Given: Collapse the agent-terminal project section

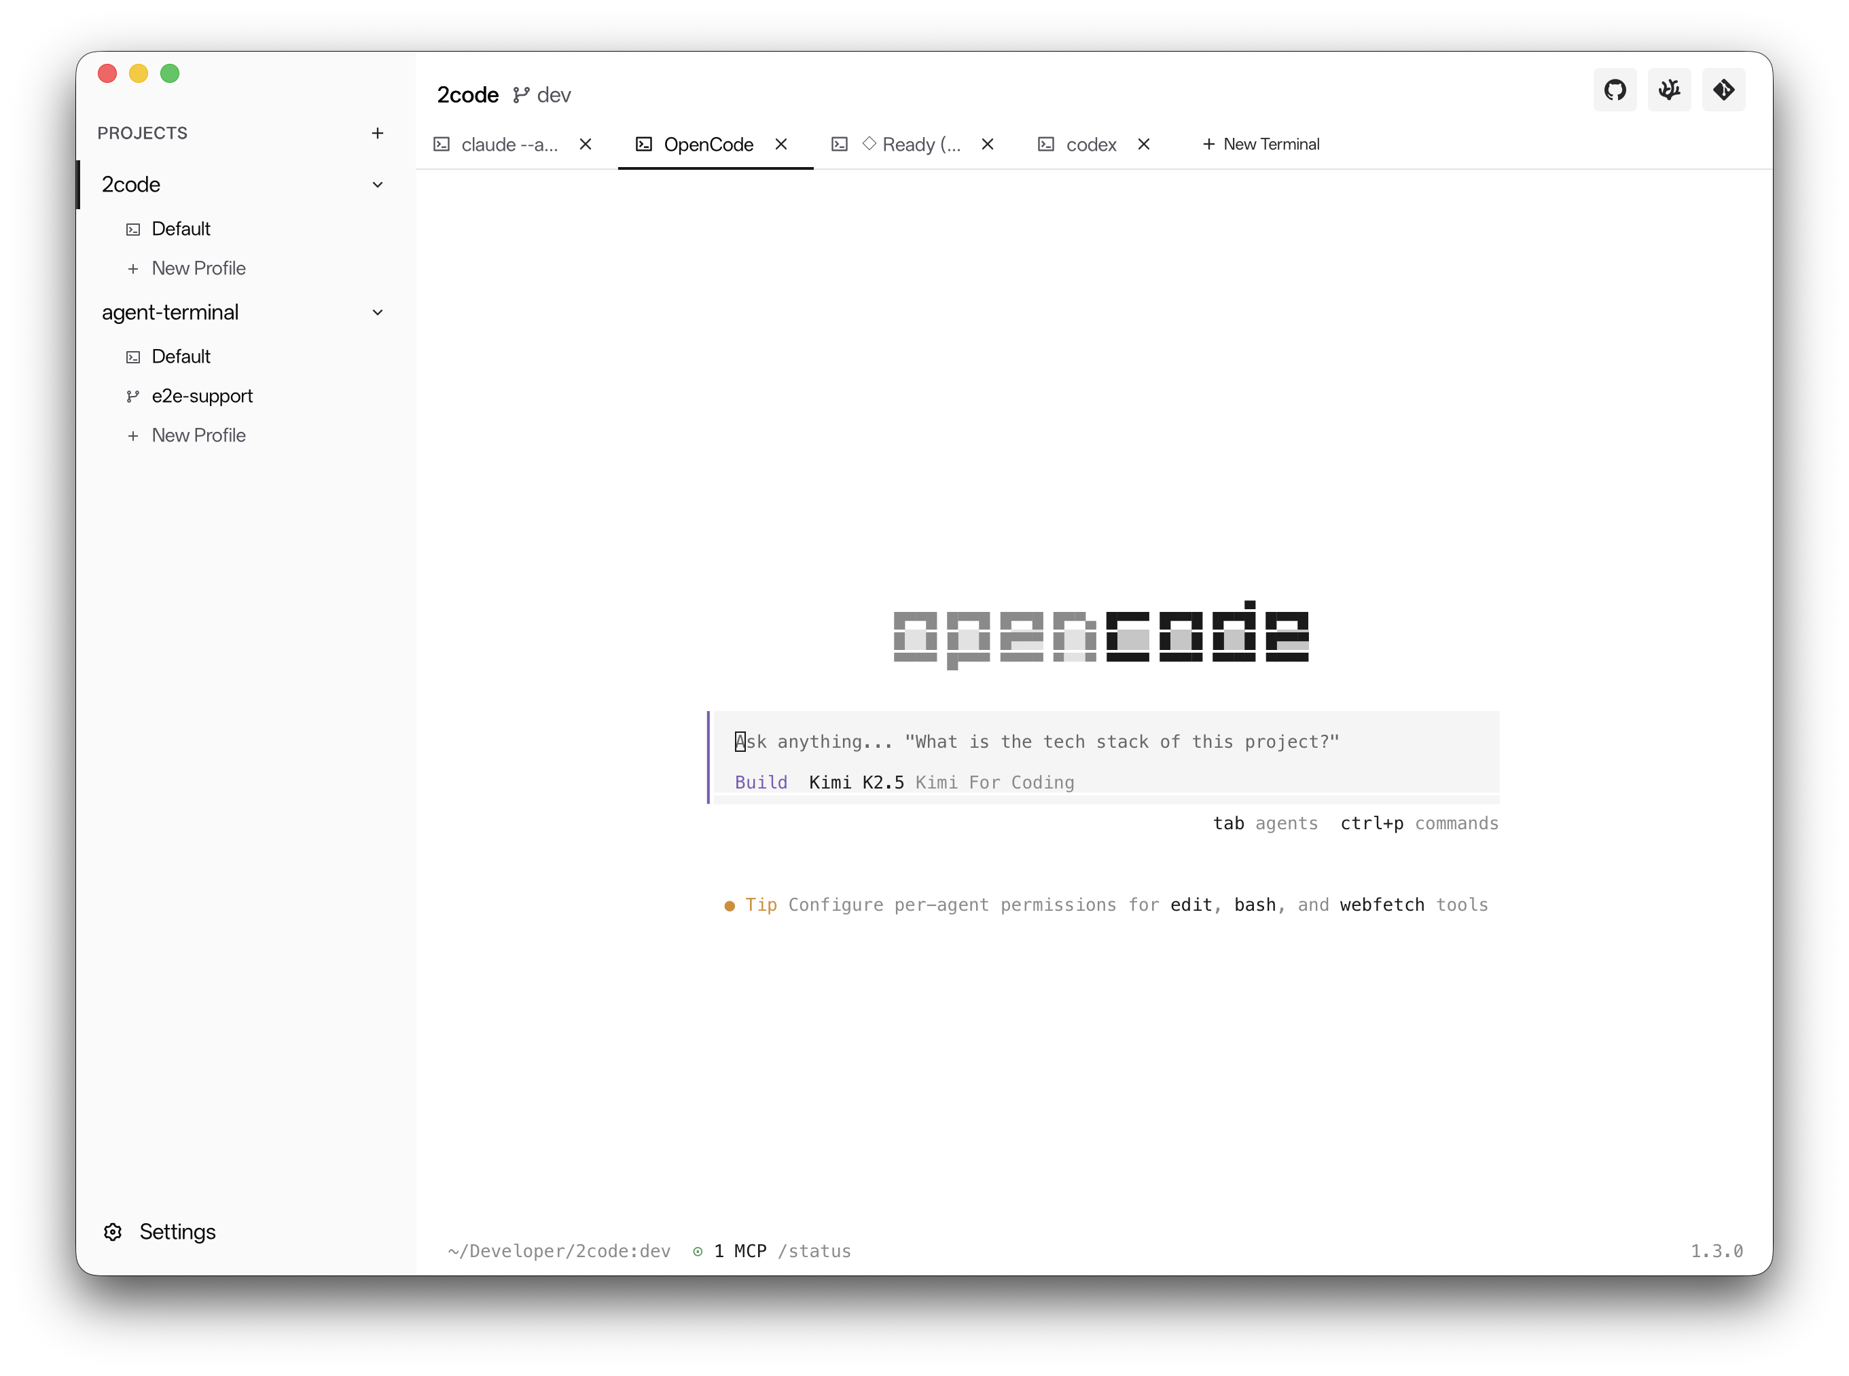Looking at the screenshot, I should click(x=378, y=312).
